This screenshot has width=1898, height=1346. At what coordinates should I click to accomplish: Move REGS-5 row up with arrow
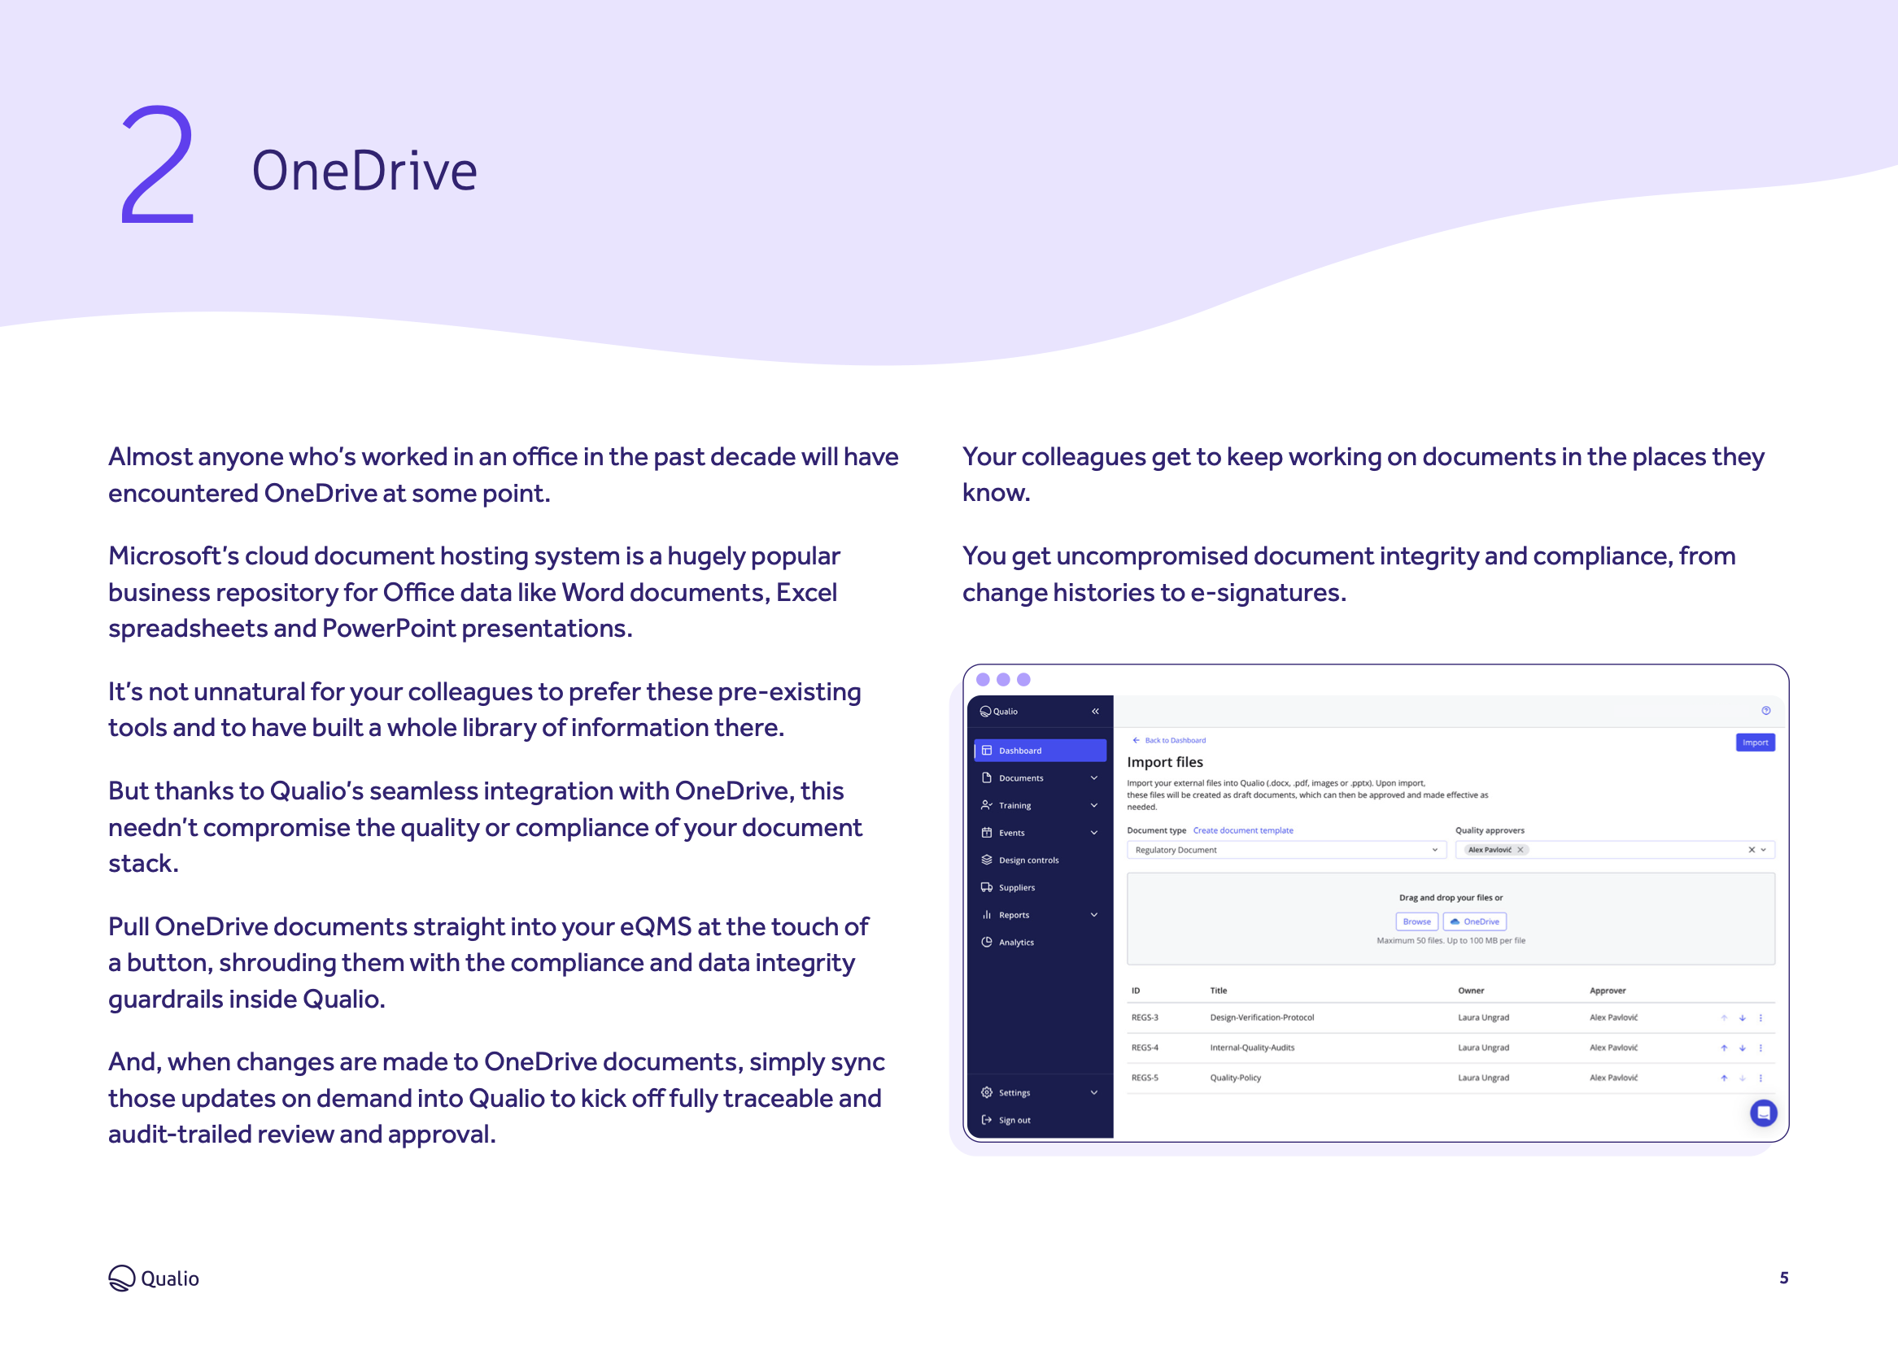(1724, 1078)
